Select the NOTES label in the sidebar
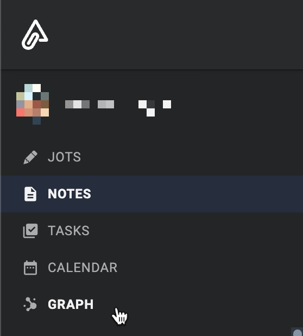The image size is (303, 336). [70, 194]
